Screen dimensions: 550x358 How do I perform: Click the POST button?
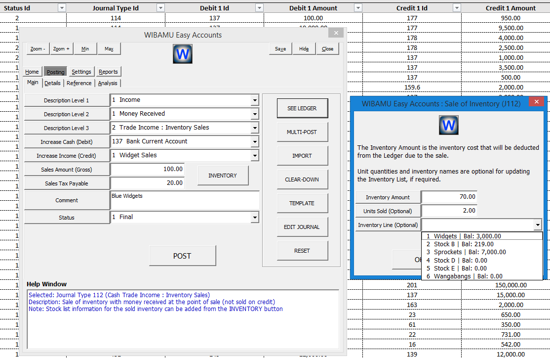(182, 256)
